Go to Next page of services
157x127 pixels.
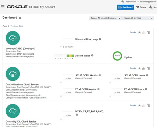21,26
